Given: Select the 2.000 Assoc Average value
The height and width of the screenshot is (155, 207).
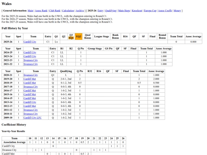Looking at the screenshot, I should pos(156,79).
